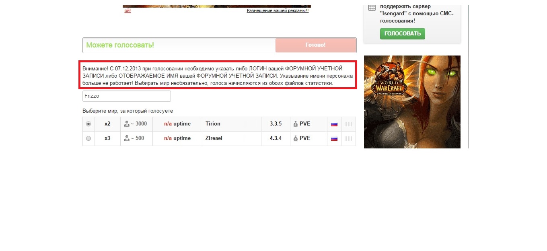Click 'n/a uptime' in Tirion row
Image resolution: width=547 pixels, height=251 pixels.
(x=177, y=124)
